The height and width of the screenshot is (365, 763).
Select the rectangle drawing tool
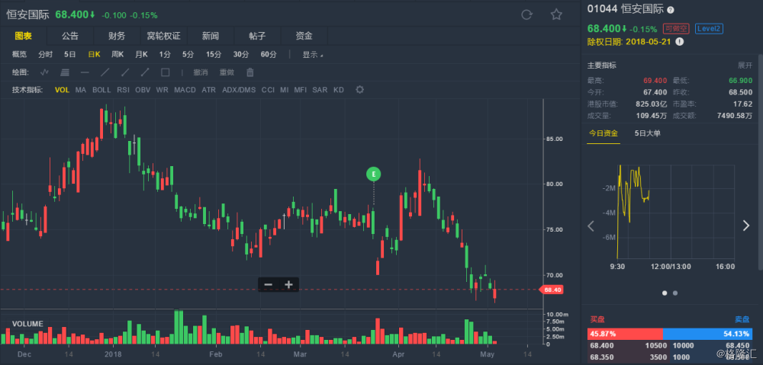point(166,72)
